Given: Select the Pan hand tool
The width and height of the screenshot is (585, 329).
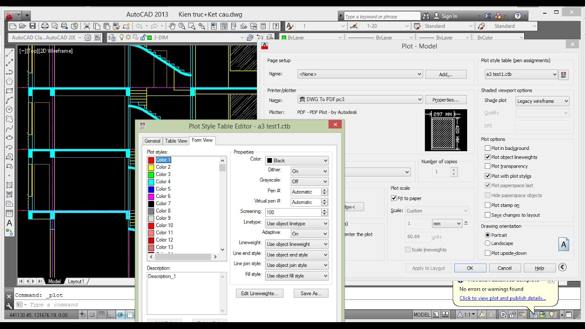Looking at the screenshot, I should 171,27.
